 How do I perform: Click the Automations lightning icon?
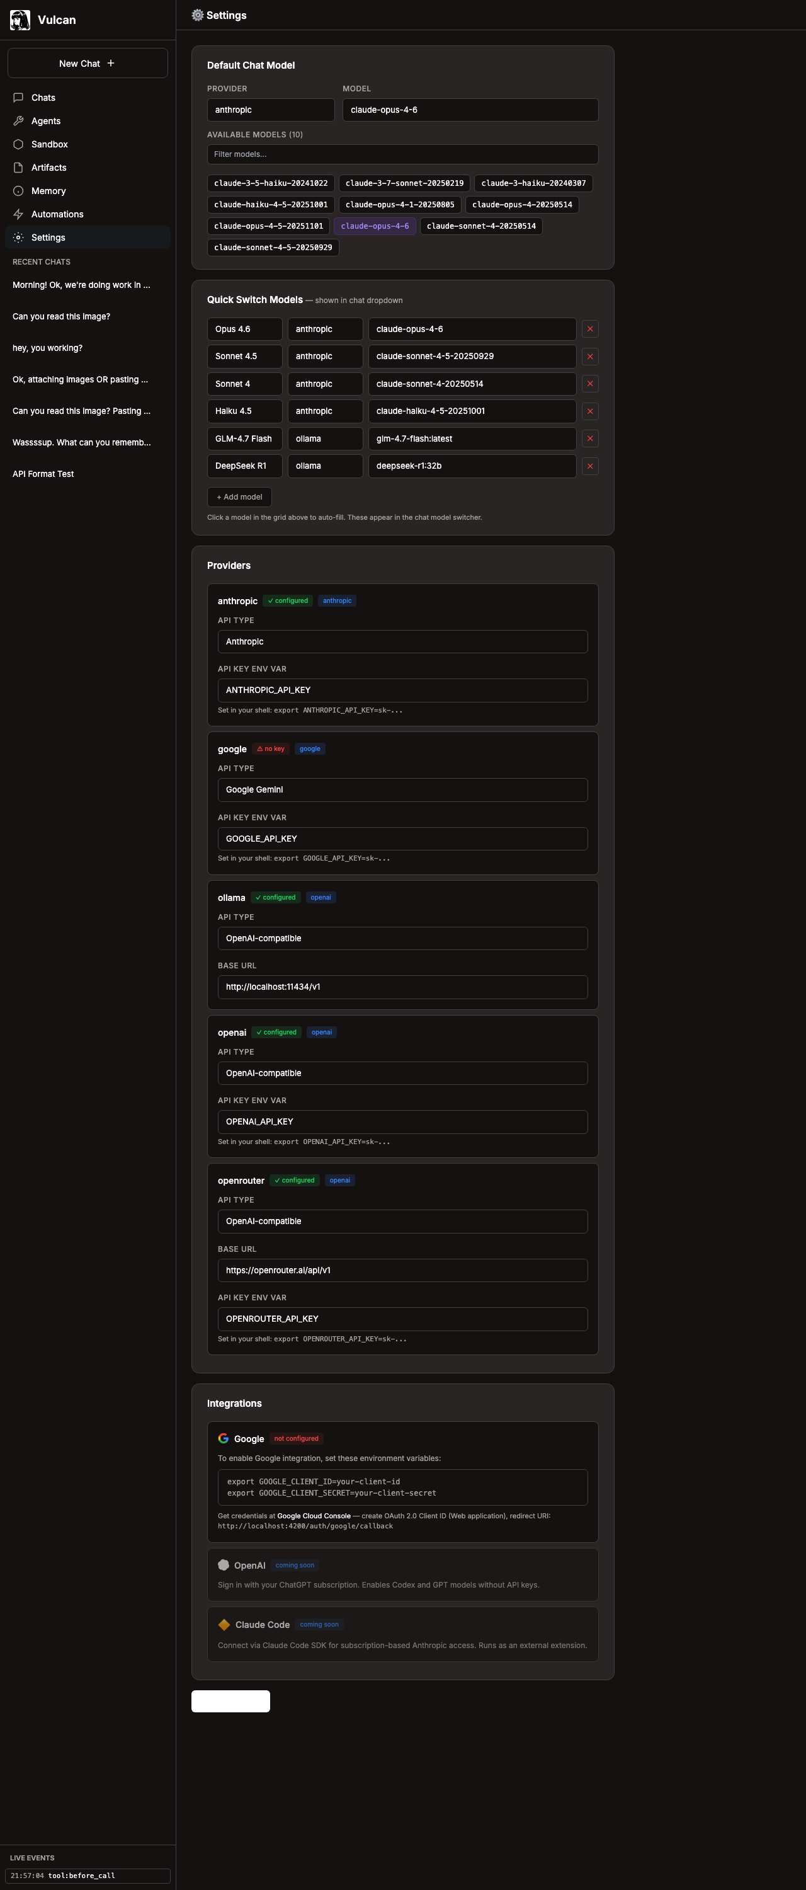[18, 214]
